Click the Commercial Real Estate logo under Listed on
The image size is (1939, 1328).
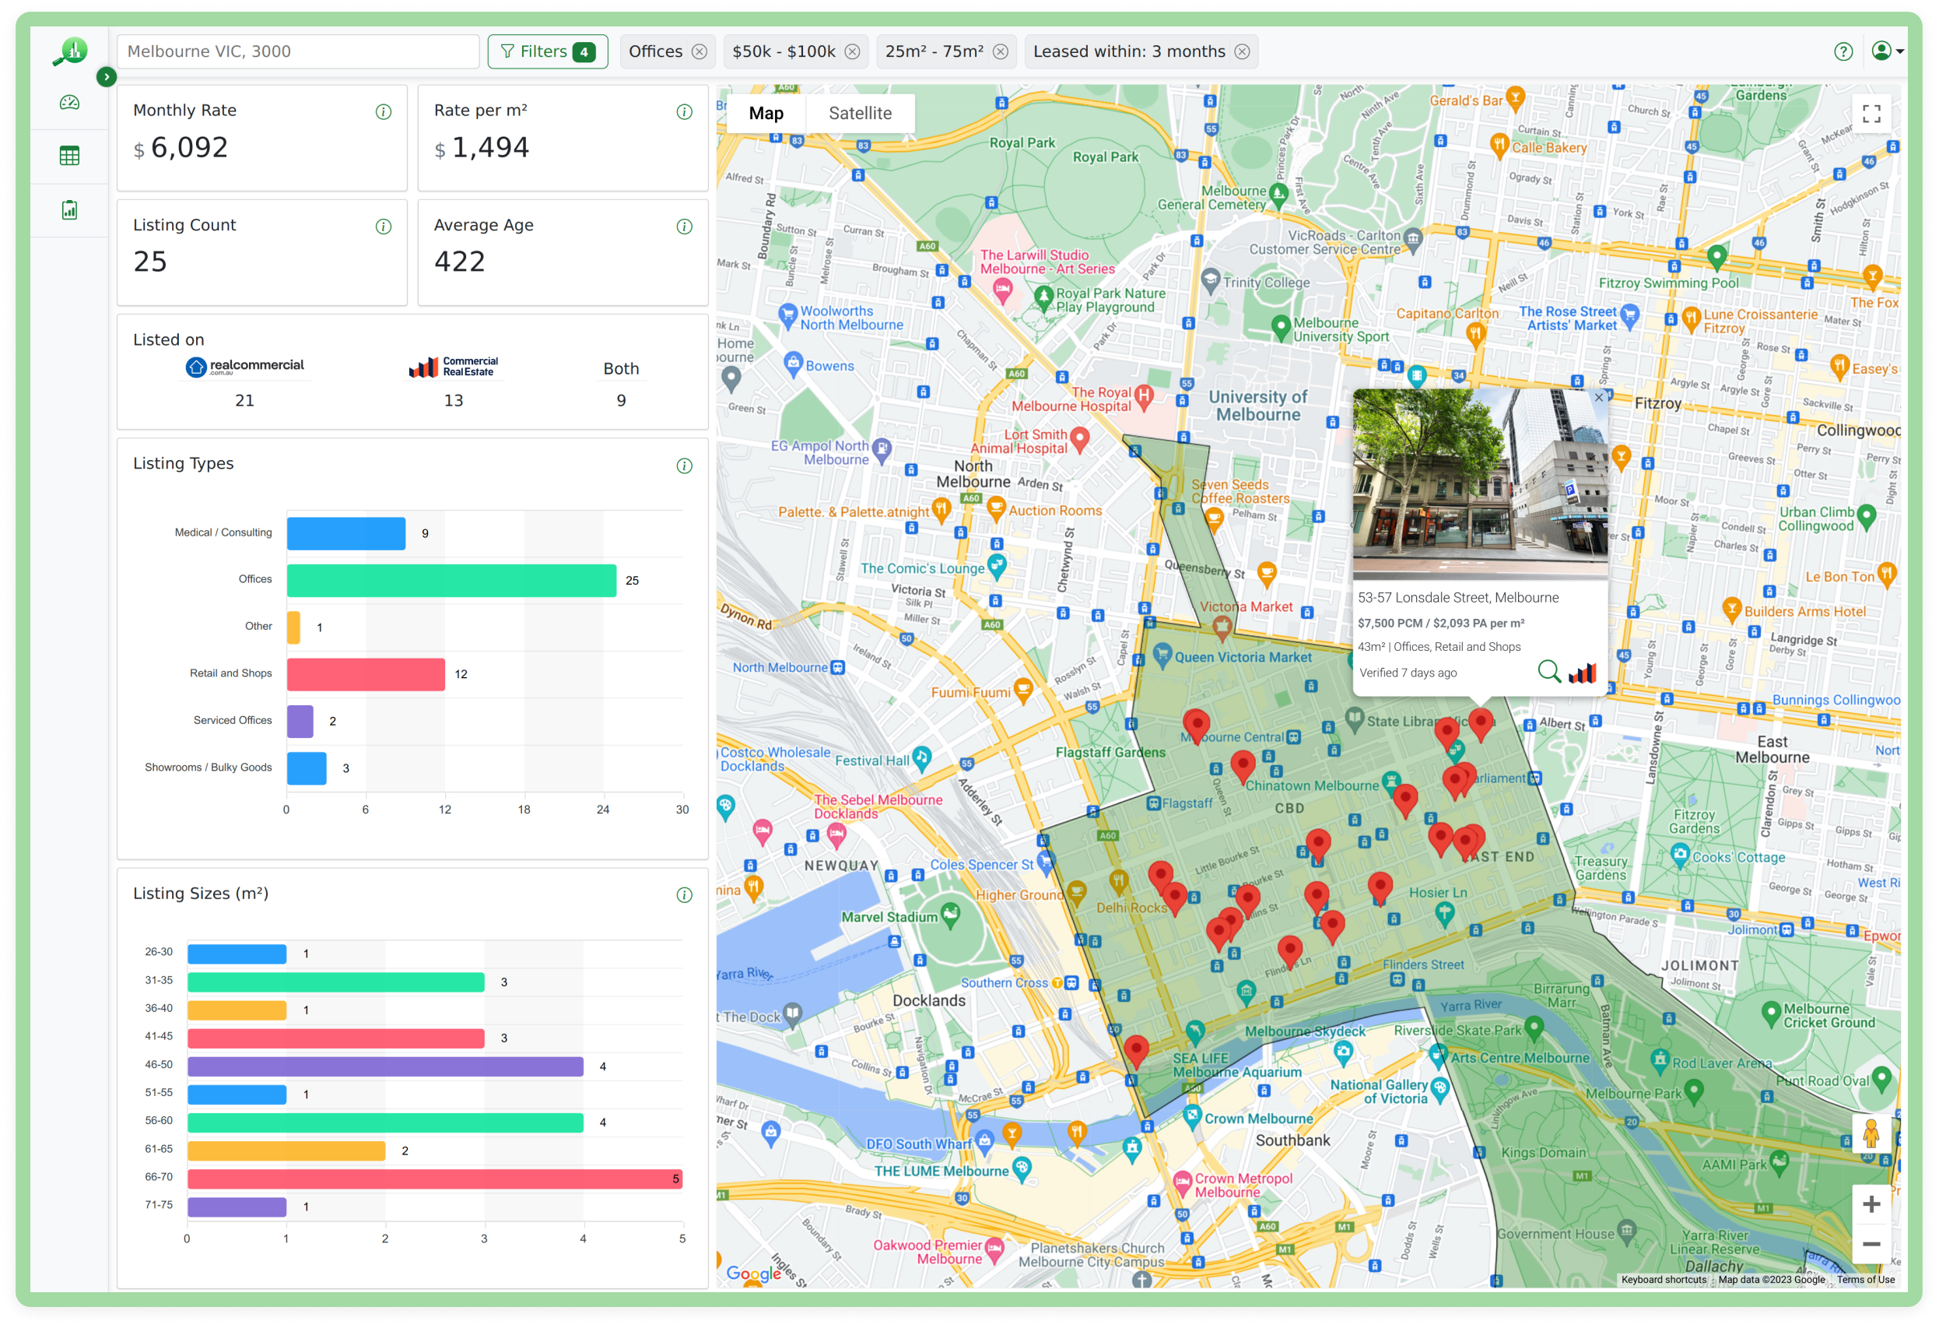tap(453, 366)
